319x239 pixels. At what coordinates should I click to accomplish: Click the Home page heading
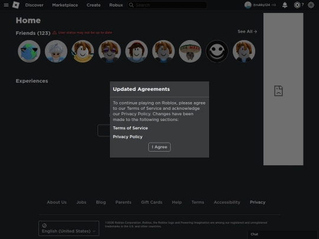[x=28, y=20]
